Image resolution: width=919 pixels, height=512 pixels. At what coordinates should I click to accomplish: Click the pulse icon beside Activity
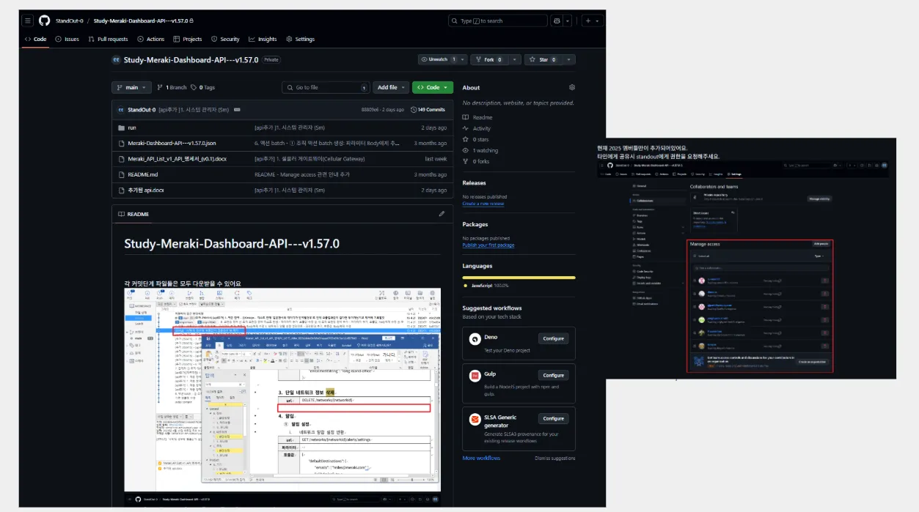(x=466, y=128)
